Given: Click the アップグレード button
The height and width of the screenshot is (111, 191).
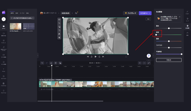Looking at the screenshot, I should coord(130,13).
